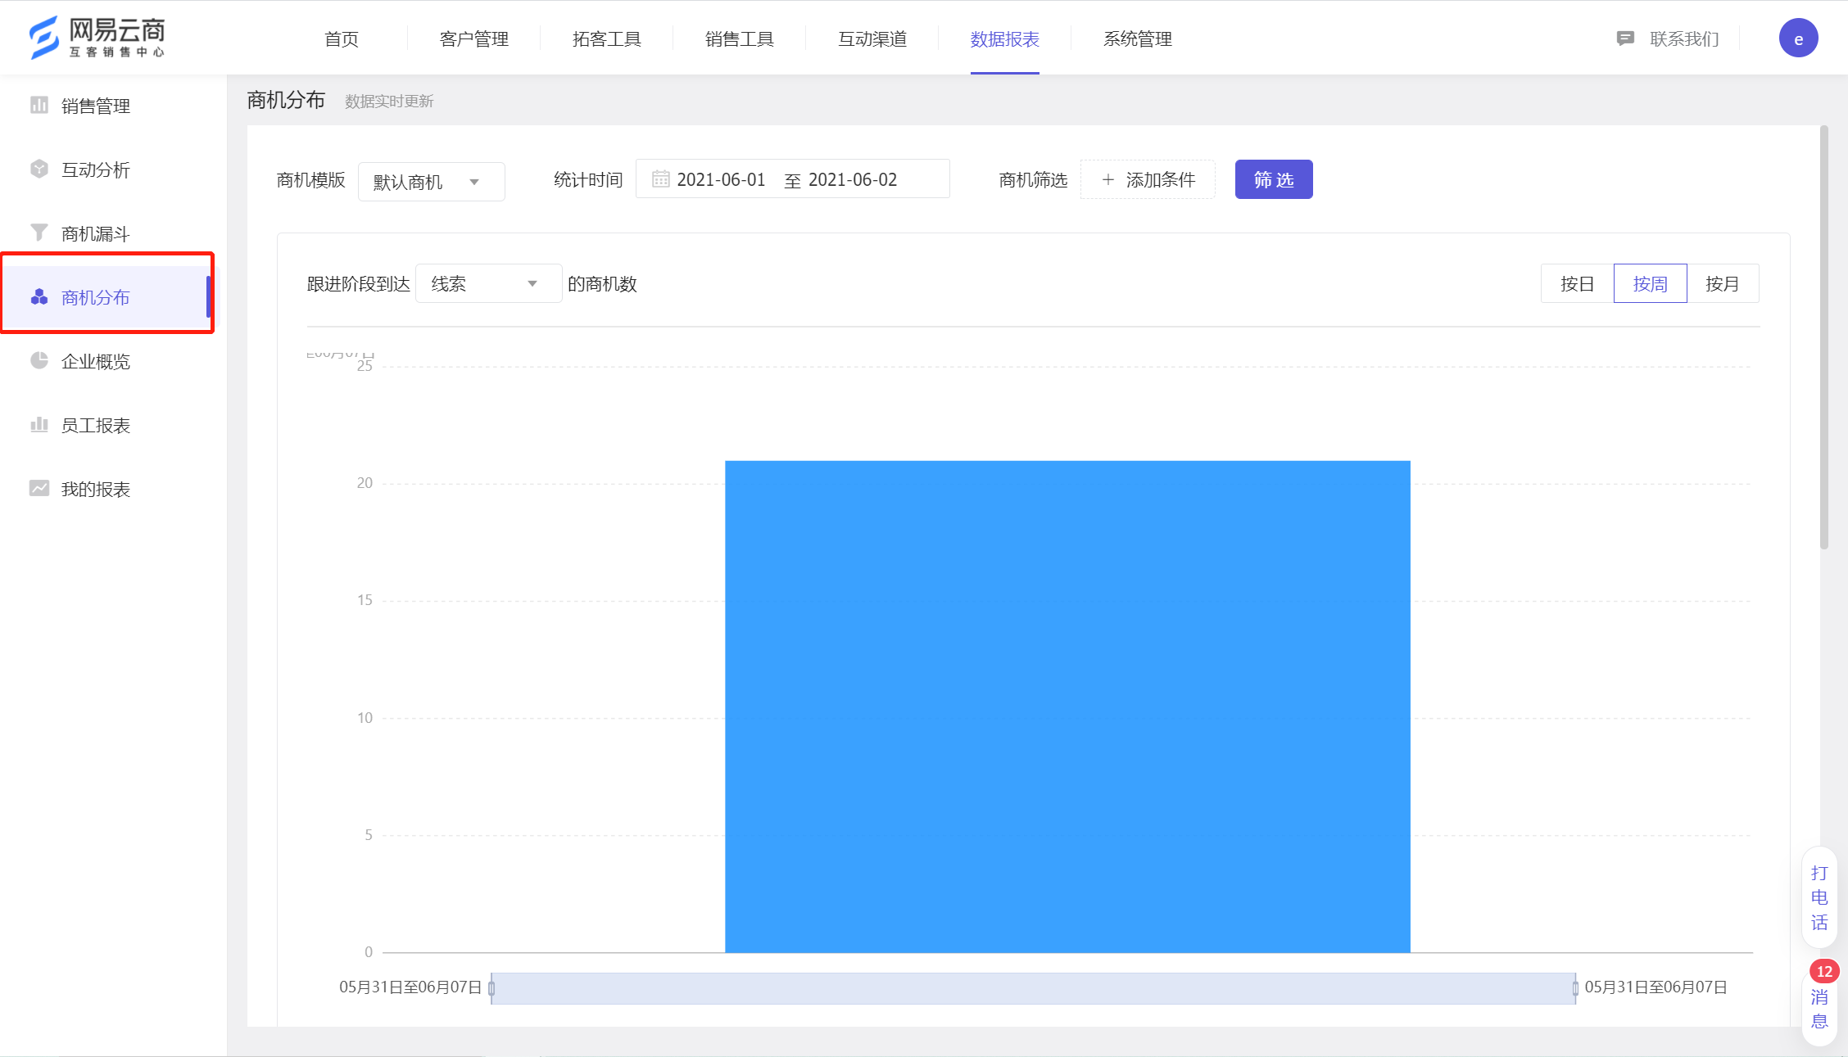
Task: Click the 数据实时更新 subtitle text
Action: 389,102
